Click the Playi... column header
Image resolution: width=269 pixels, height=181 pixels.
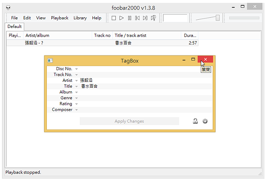click(15, 35)
